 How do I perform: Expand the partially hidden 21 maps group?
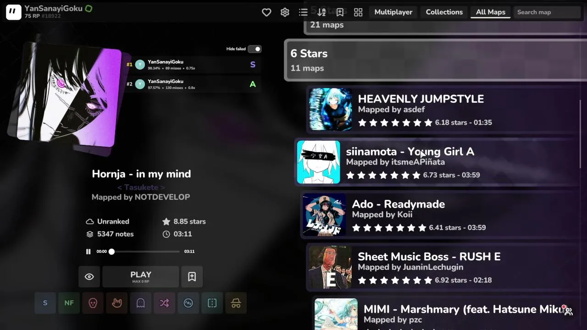pos(446,25)
